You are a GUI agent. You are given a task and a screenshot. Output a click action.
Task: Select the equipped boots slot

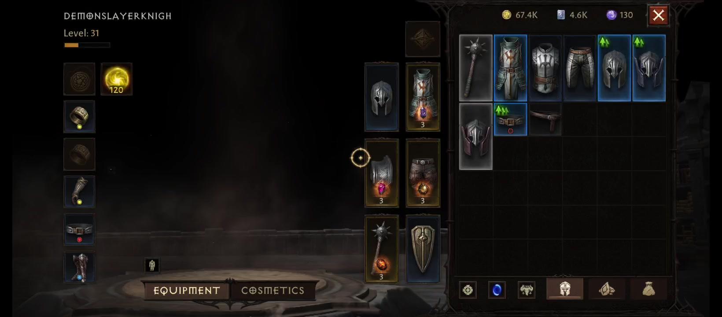click(79, 267)
